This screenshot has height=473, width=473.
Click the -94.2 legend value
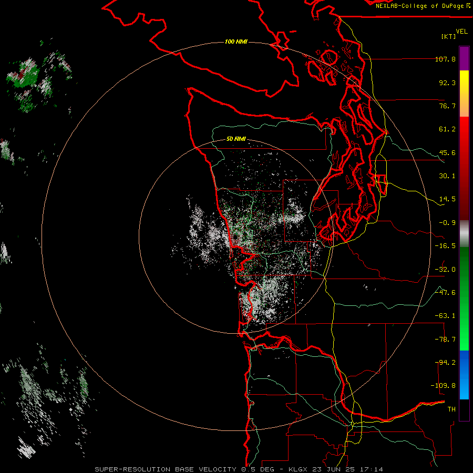pos(445,363)
